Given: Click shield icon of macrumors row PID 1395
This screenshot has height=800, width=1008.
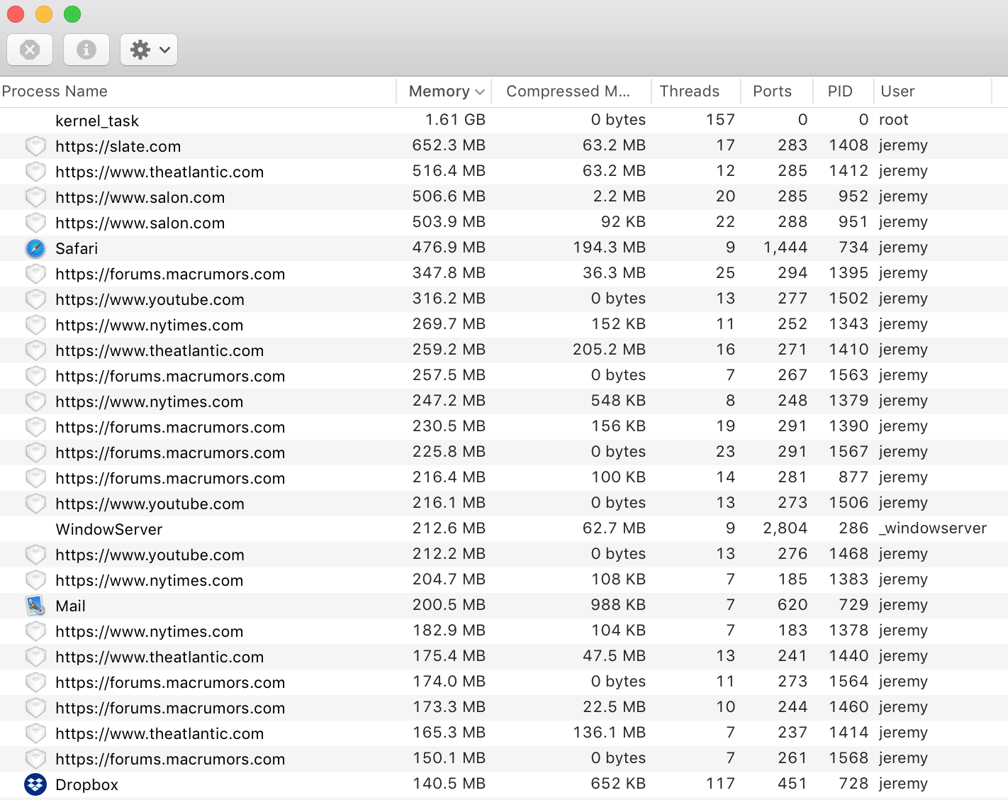Looking at the screenshot, I should (35, 274).
